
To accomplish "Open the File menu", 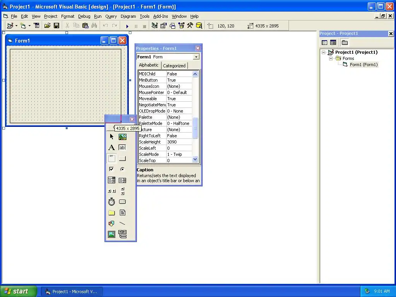I will pyautogui.click(x=14, y=16).
